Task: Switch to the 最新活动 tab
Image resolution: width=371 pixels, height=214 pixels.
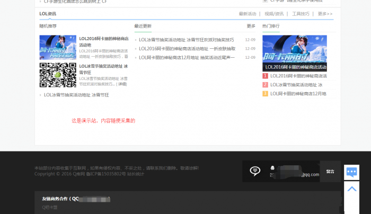Action: click(x=247, y=14)
